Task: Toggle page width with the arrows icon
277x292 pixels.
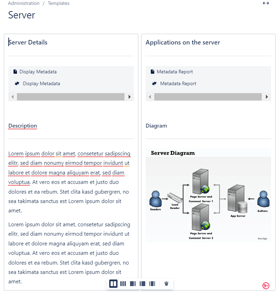Action: click(266, 3)
